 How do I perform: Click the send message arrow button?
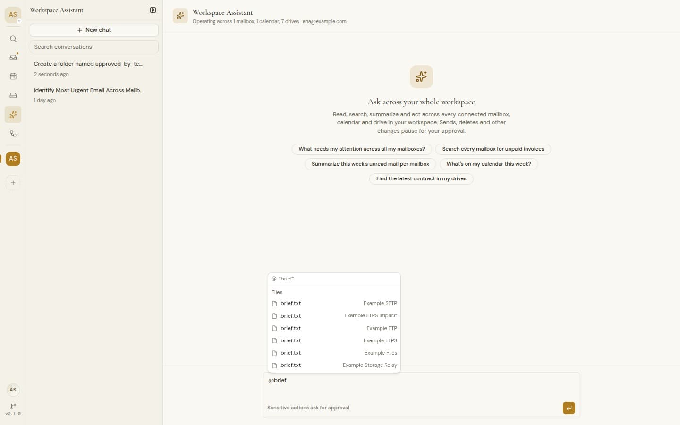click(x=569, y=408)
